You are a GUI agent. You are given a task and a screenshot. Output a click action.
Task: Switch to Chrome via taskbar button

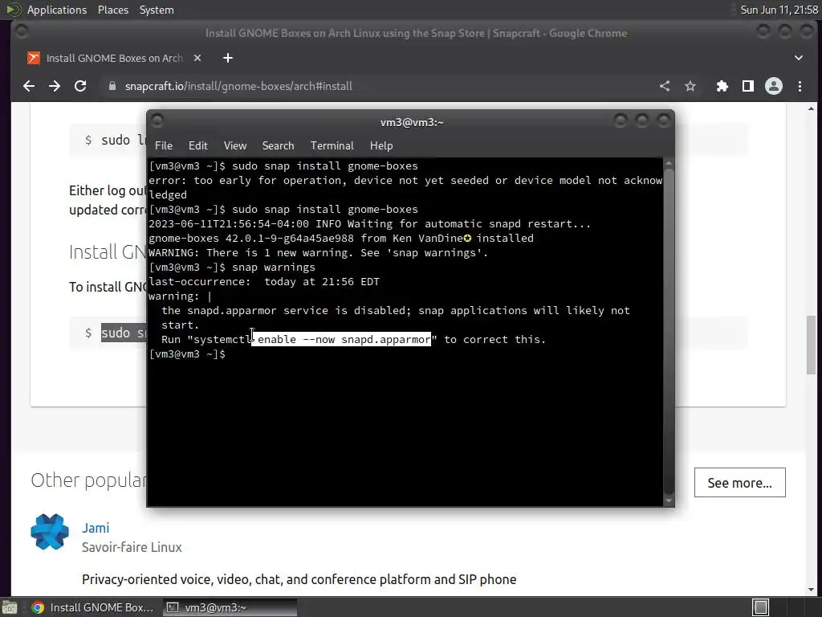point(93,607)
